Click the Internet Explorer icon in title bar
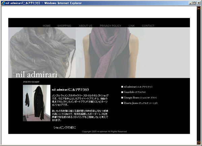Viewport: 202px width, 146px height. [3, 3]
